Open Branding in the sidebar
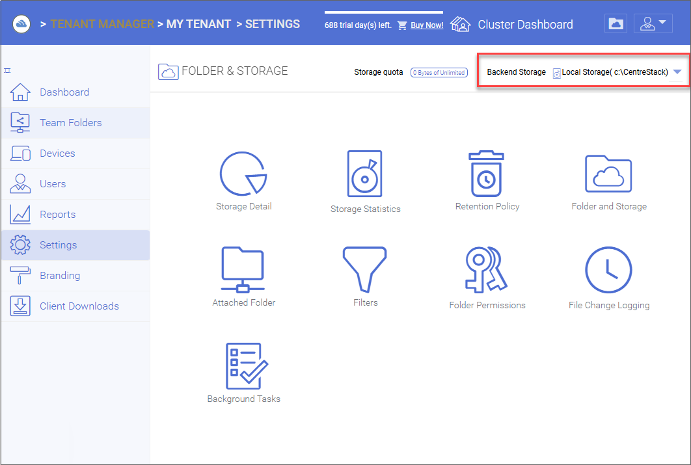This screenshot has height=465, width=691. [75, 276]
